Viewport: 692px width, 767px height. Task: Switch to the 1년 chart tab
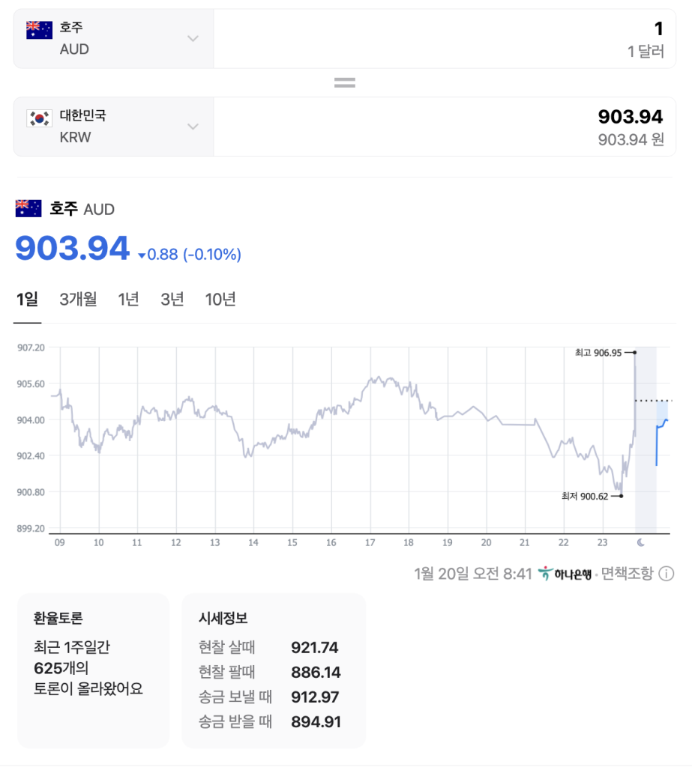pyautogui.click(x=129, y=300)
